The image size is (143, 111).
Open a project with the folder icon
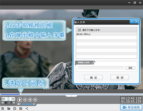click(9, 108)
